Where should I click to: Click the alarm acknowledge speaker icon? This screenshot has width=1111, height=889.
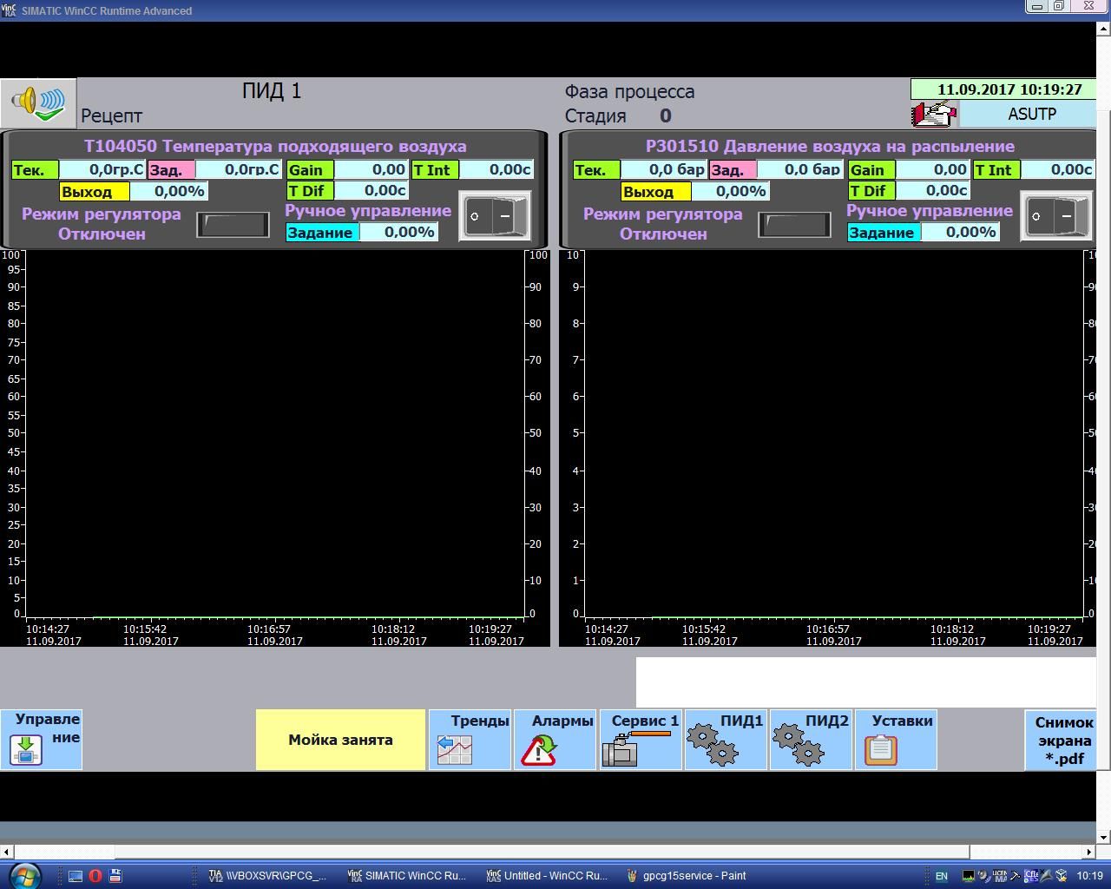(38, 102)
